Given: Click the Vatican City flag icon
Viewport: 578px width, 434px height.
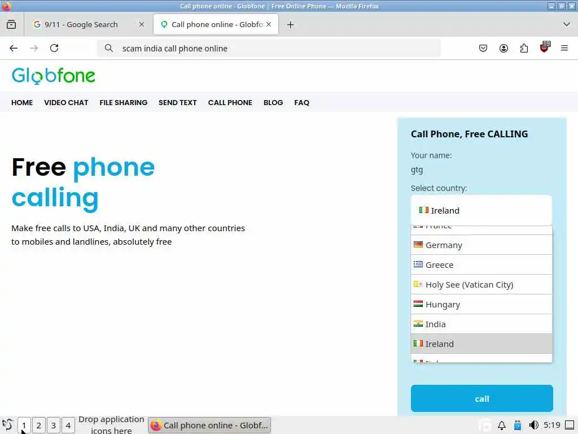Looking at the screenshot, I should point(418,284).
